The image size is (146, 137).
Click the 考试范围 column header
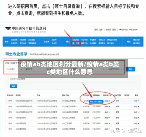click(117, 95)
